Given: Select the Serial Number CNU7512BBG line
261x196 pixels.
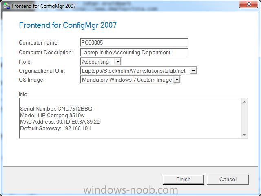Looking at the screenshot, I should pos(56,109).
